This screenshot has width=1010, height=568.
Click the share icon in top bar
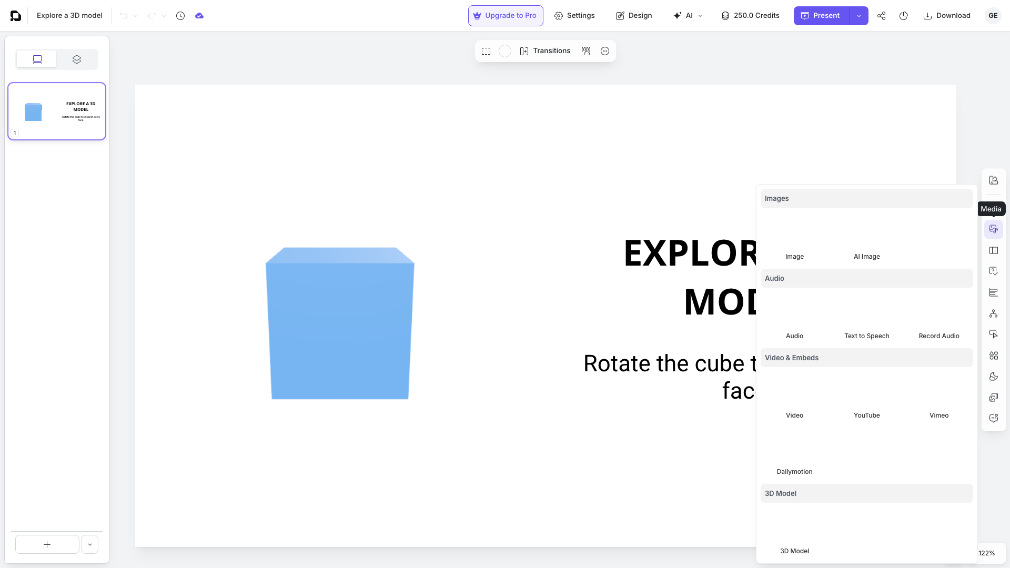coord(882,16)
